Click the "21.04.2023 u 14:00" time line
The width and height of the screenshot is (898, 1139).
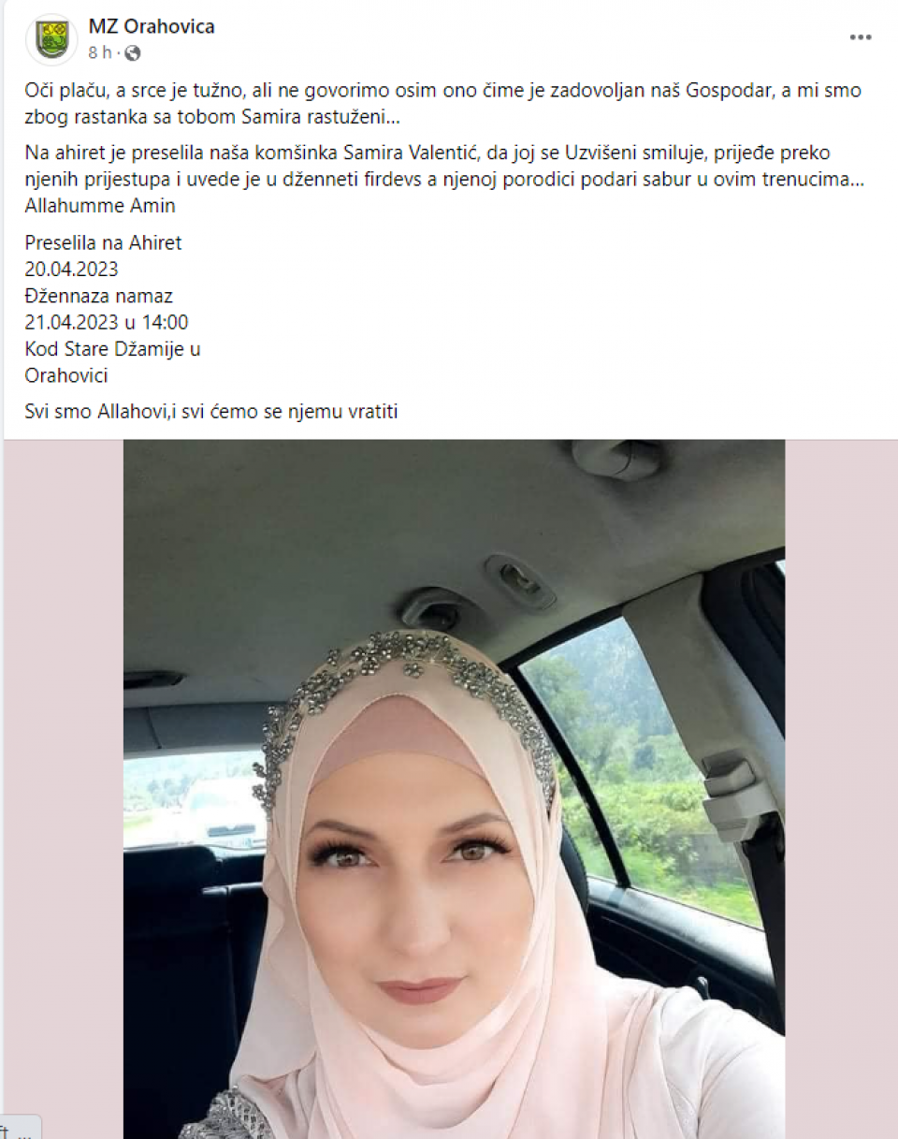click(x=106, y=323)
